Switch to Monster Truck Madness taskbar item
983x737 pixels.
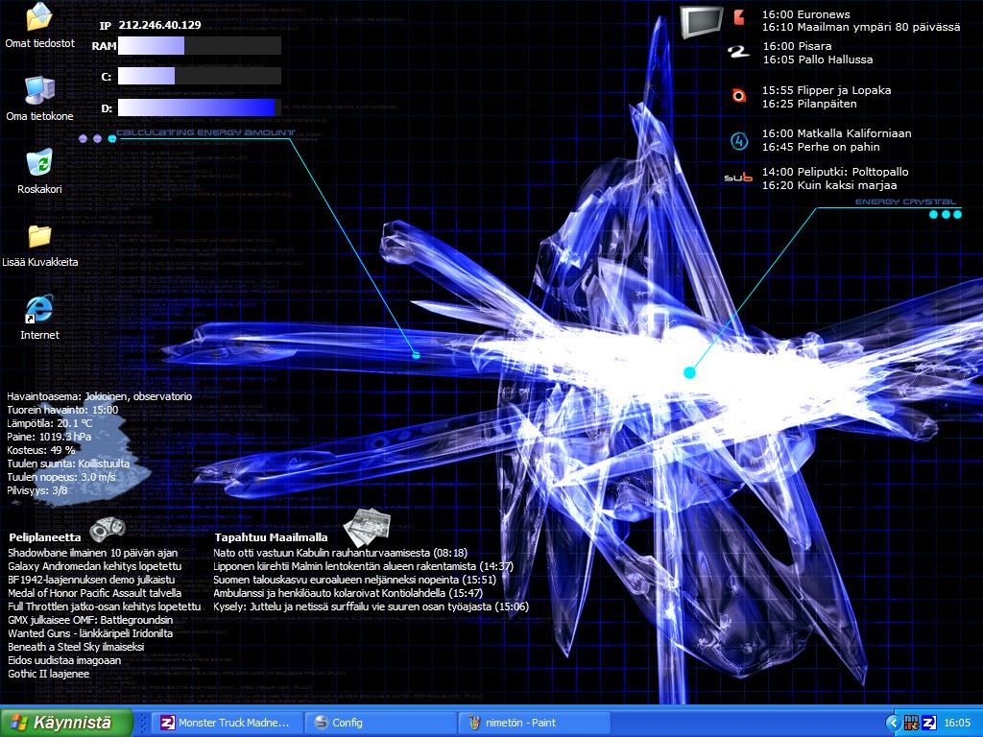225,723
